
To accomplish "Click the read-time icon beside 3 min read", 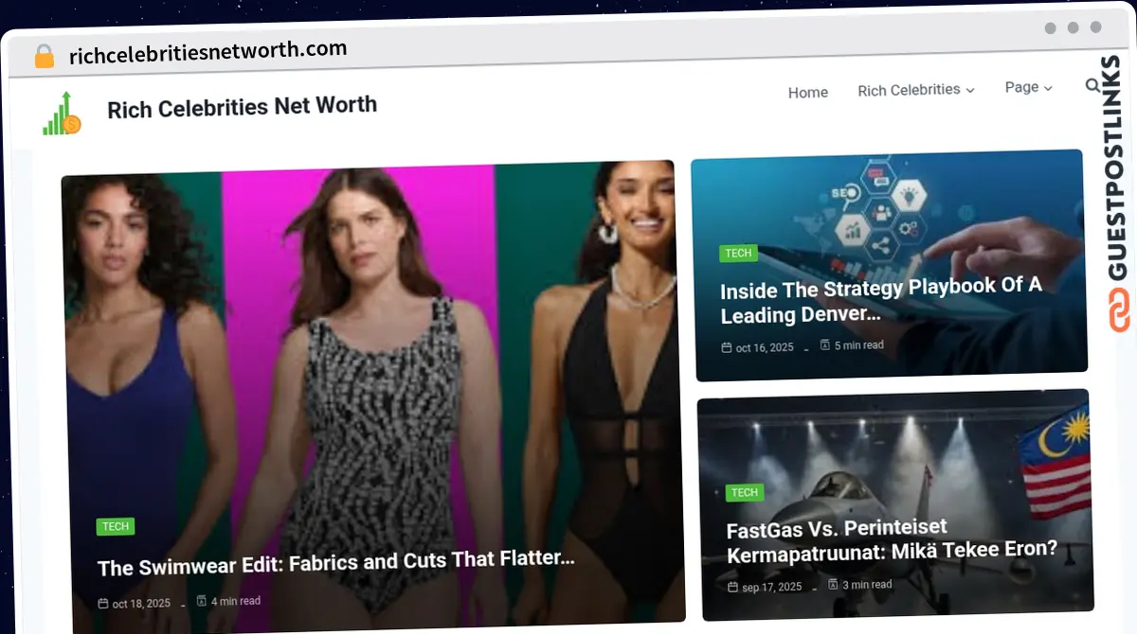I will click(x=833, y=585).
